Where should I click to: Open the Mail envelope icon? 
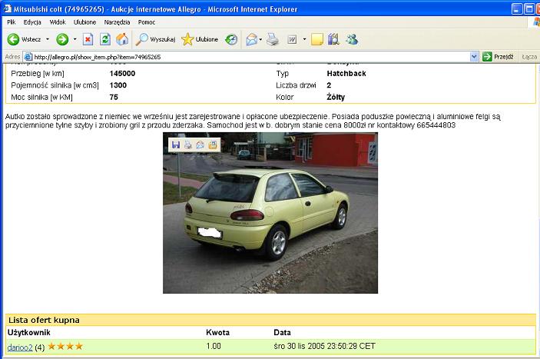point(251,39)
